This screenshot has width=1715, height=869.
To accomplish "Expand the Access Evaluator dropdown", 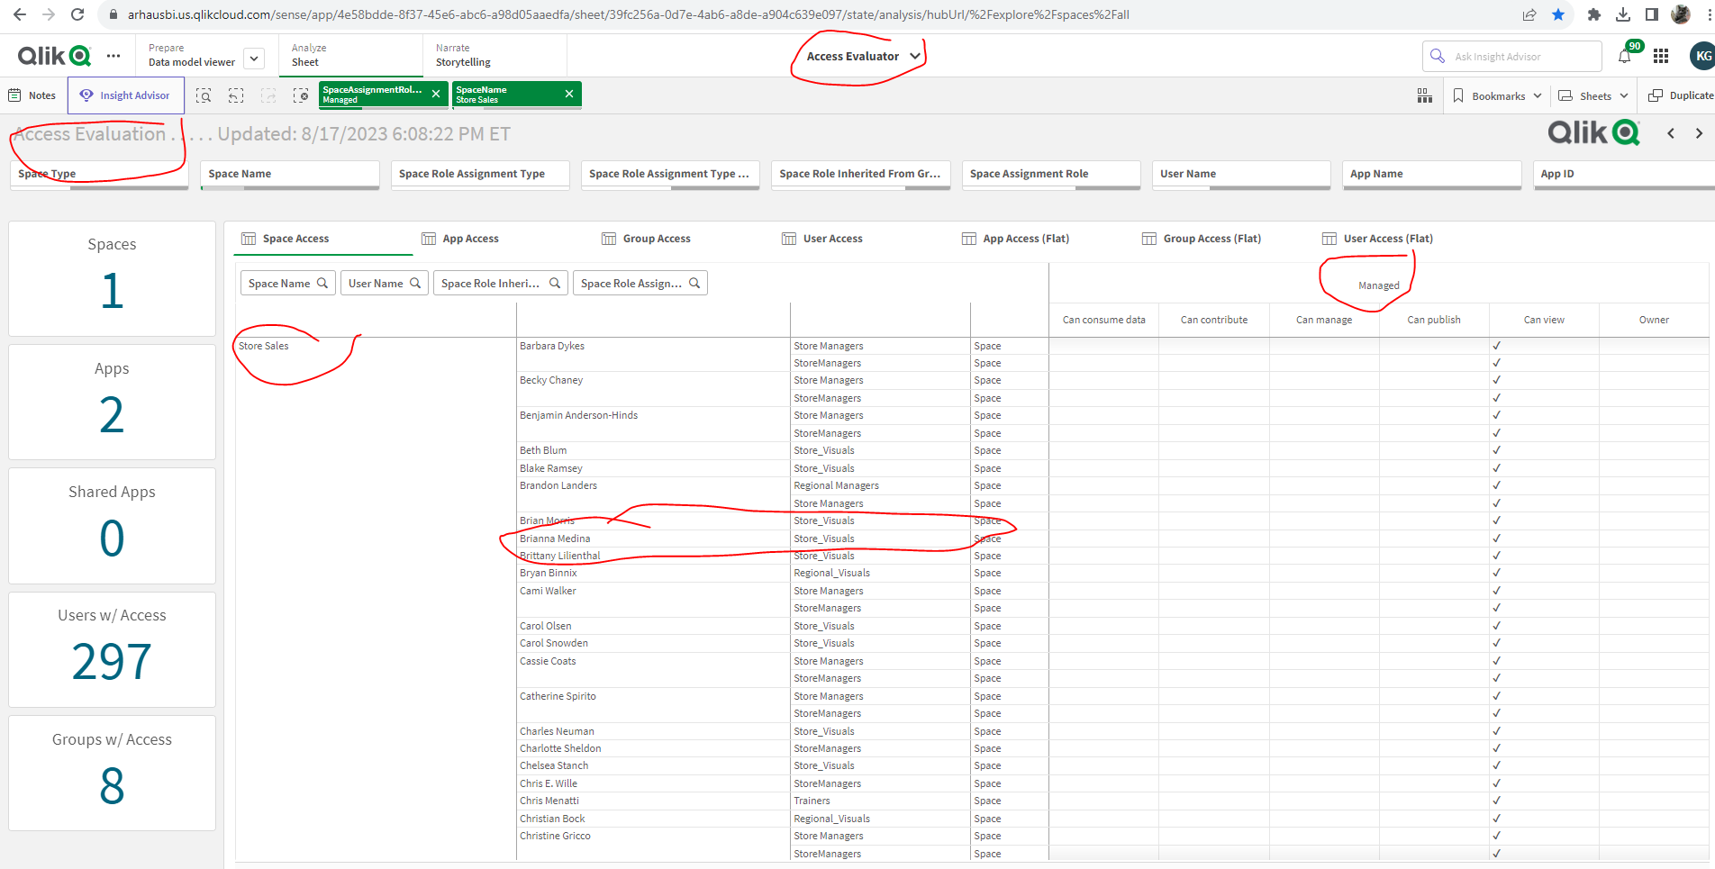I will tap(915, 56).
